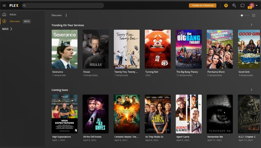This screenshot has height=148, width=261.
Task: Open the Discover three-dot options menu
Action: [66, 15]
